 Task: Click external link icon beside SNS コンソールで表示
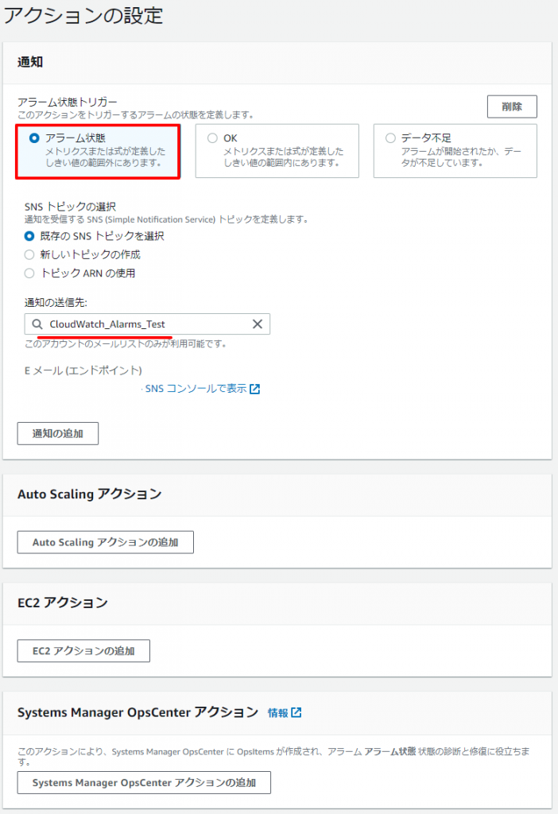pyautogui.click(x=255, y=389)
